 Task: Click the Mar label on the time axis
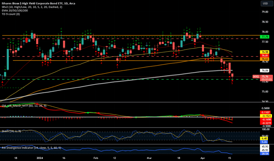[x=149, y=158]
